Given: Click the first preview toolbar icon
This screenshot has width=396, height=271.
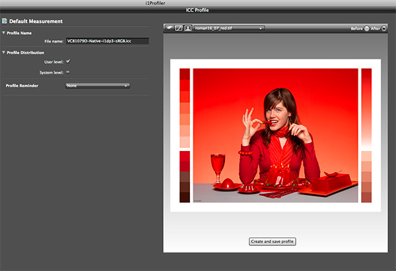Looking at the screenshot, I should pos(169,28).
